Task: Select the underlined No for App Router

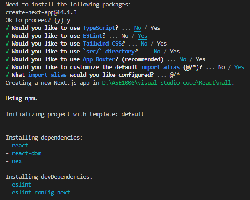Action: click(183, 59)
